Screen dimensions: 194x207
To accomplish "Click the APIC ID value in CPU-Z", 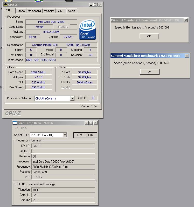I will tap(93, 98).
